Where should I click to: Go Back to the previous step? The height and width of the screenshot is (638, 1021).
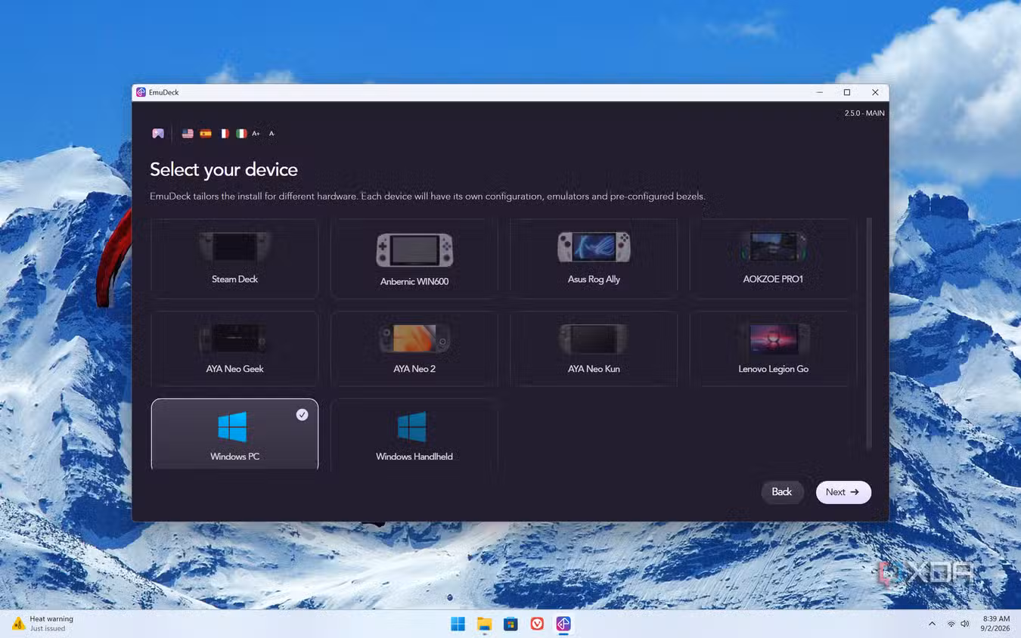782,492
